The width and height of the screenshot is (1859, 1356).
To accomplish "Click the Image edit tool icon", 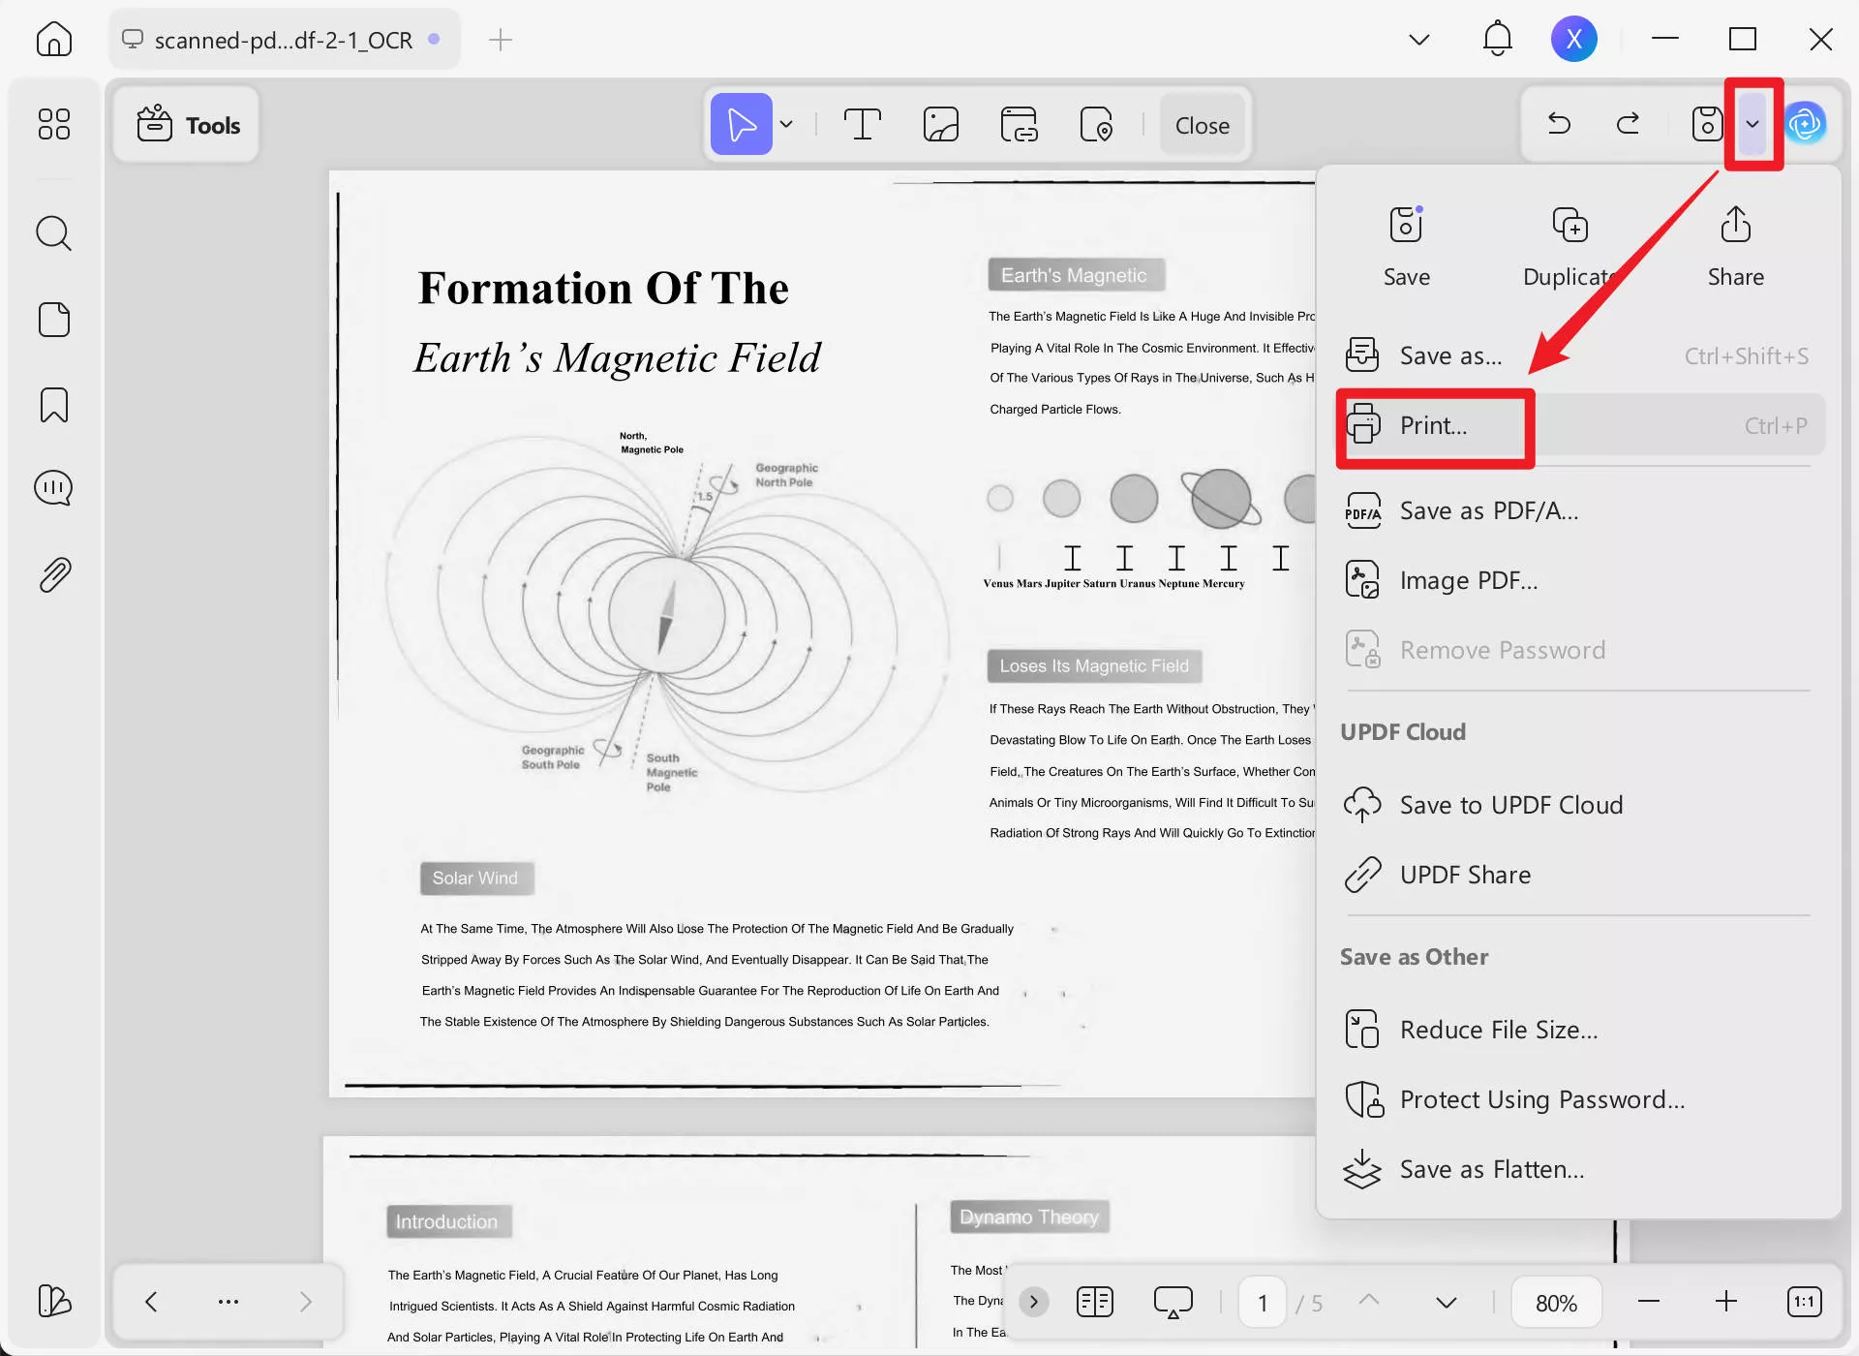I will tap(940, 125).
